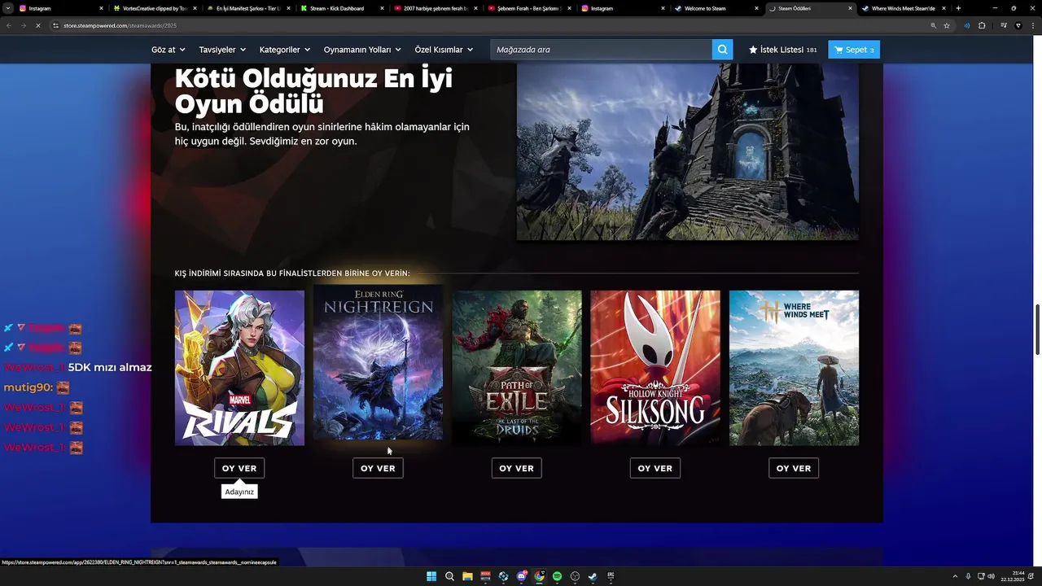Expand the Tavsiyeler dropdown
Image resolution: width=1042 pixels, height=586 pixels.
click(222, 50)
